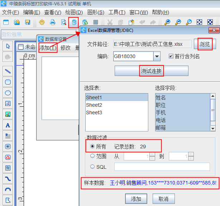This screenshot has height=206, width=220.
Task: Open the database settings toolbar icon
Action: pos(74,22)
